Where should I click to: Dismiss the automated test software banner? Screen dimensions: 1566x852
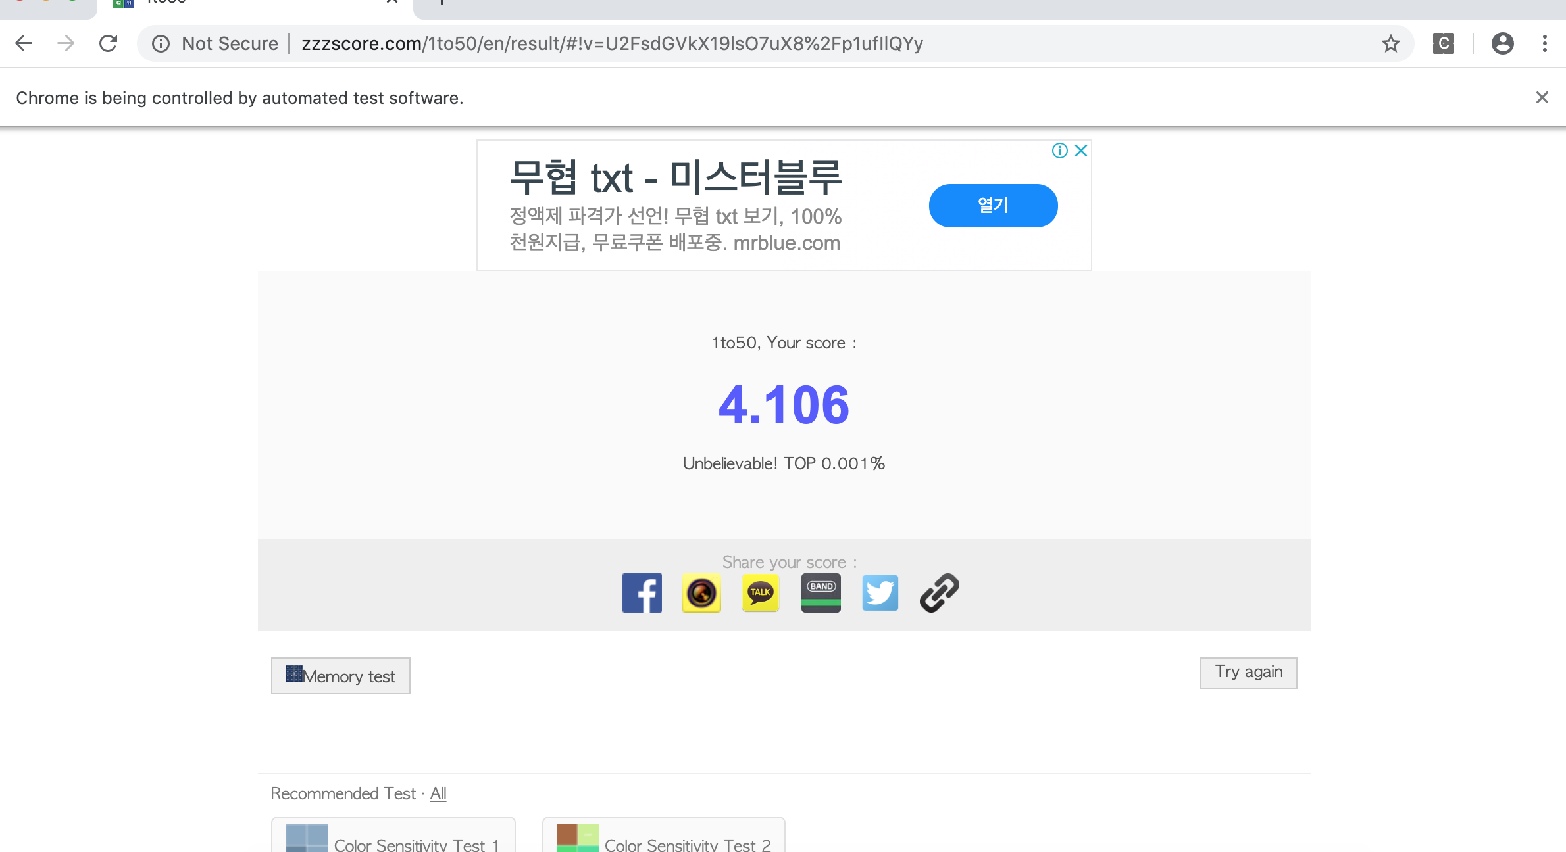click(1542, 98)
